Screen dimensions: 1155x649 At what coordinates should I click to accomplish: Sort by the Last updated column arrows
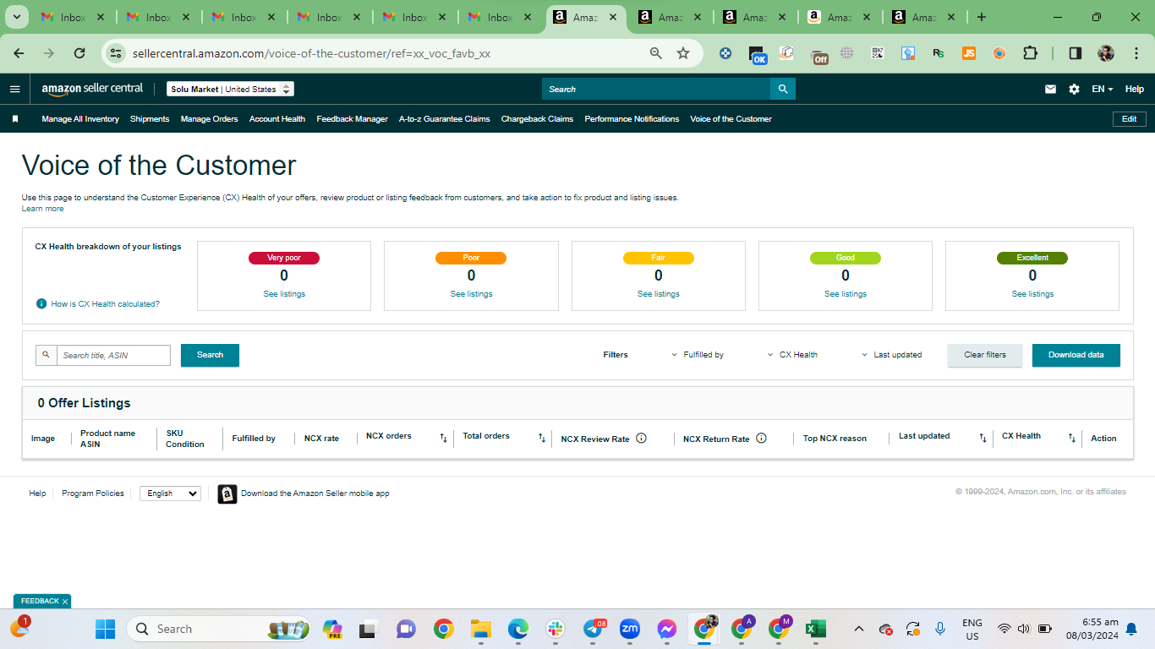(x=983, y=438)
